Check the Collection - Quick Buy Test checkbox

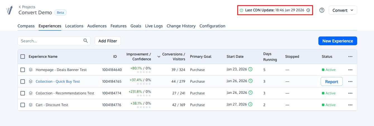[23, 82]
